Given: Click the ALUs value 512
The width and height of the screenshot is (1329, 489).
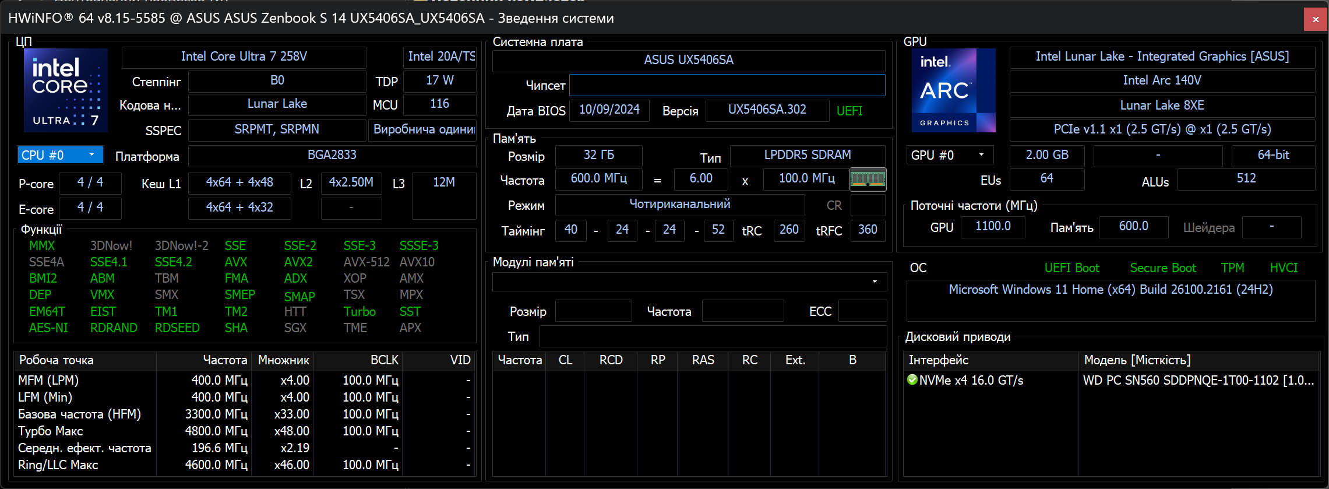Looking at the screenshot, I should tap(1246, 178).
